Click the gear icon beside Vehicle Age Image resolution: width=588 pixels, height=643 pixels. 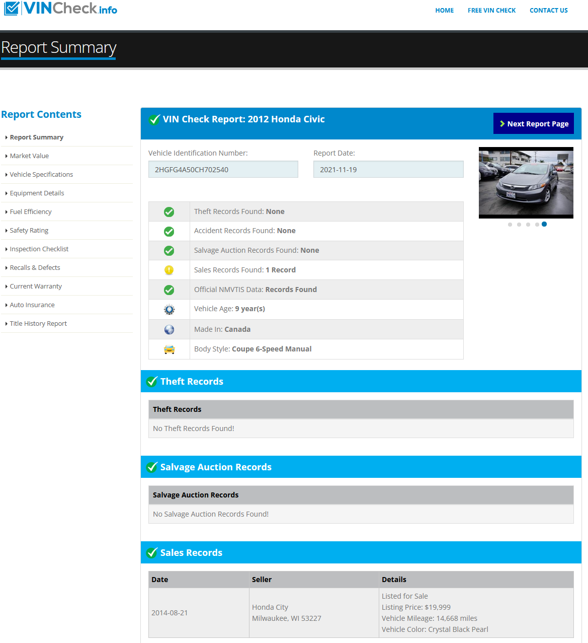click(169, 310)
